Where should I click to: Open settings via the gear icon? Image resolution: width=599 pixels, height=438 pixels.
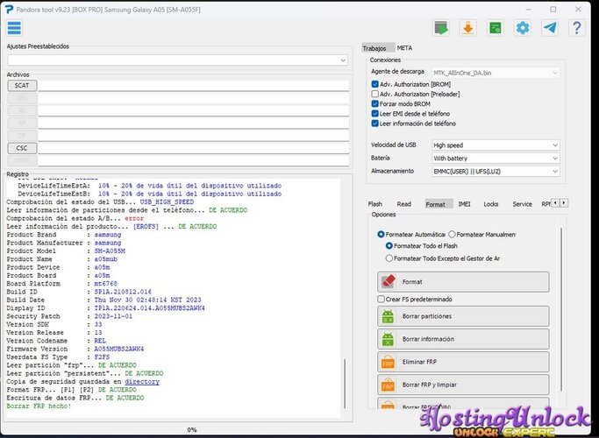[x=523, y=28]
